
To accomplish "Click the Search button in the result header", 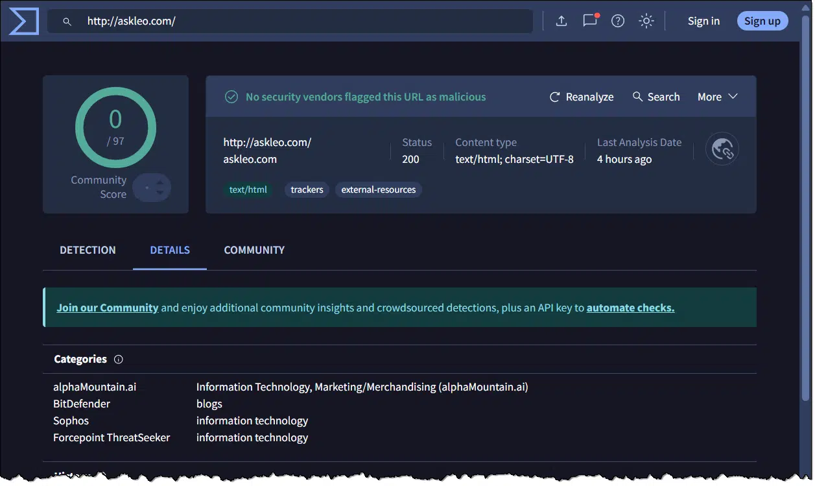I will pyautogui.click(x=656, y=97).
